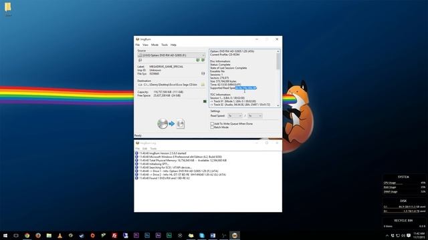Click the highlighted supported read speeds text
This screenshot has width=428, height=240.
(x=246, y=88)
